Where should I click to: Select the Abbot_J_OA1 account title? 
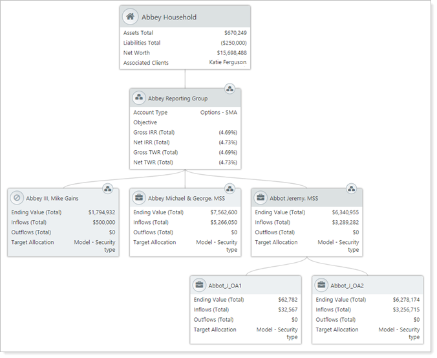tap(224, 285)
